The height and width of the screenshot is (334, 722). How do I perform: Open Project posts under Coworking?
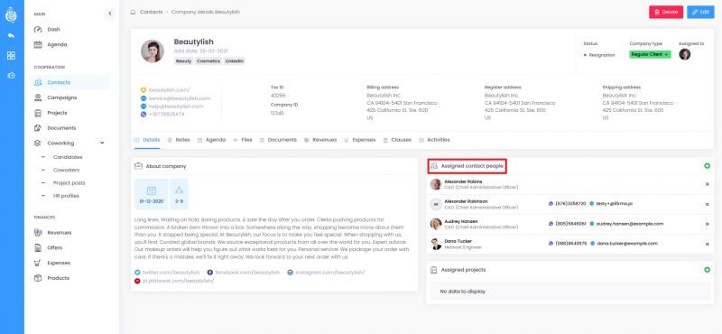point(69,183)
